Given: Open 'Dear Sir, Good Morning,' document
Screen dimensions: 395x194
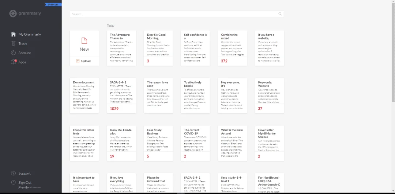Looking at the screenshot, I should click(158, 48).
